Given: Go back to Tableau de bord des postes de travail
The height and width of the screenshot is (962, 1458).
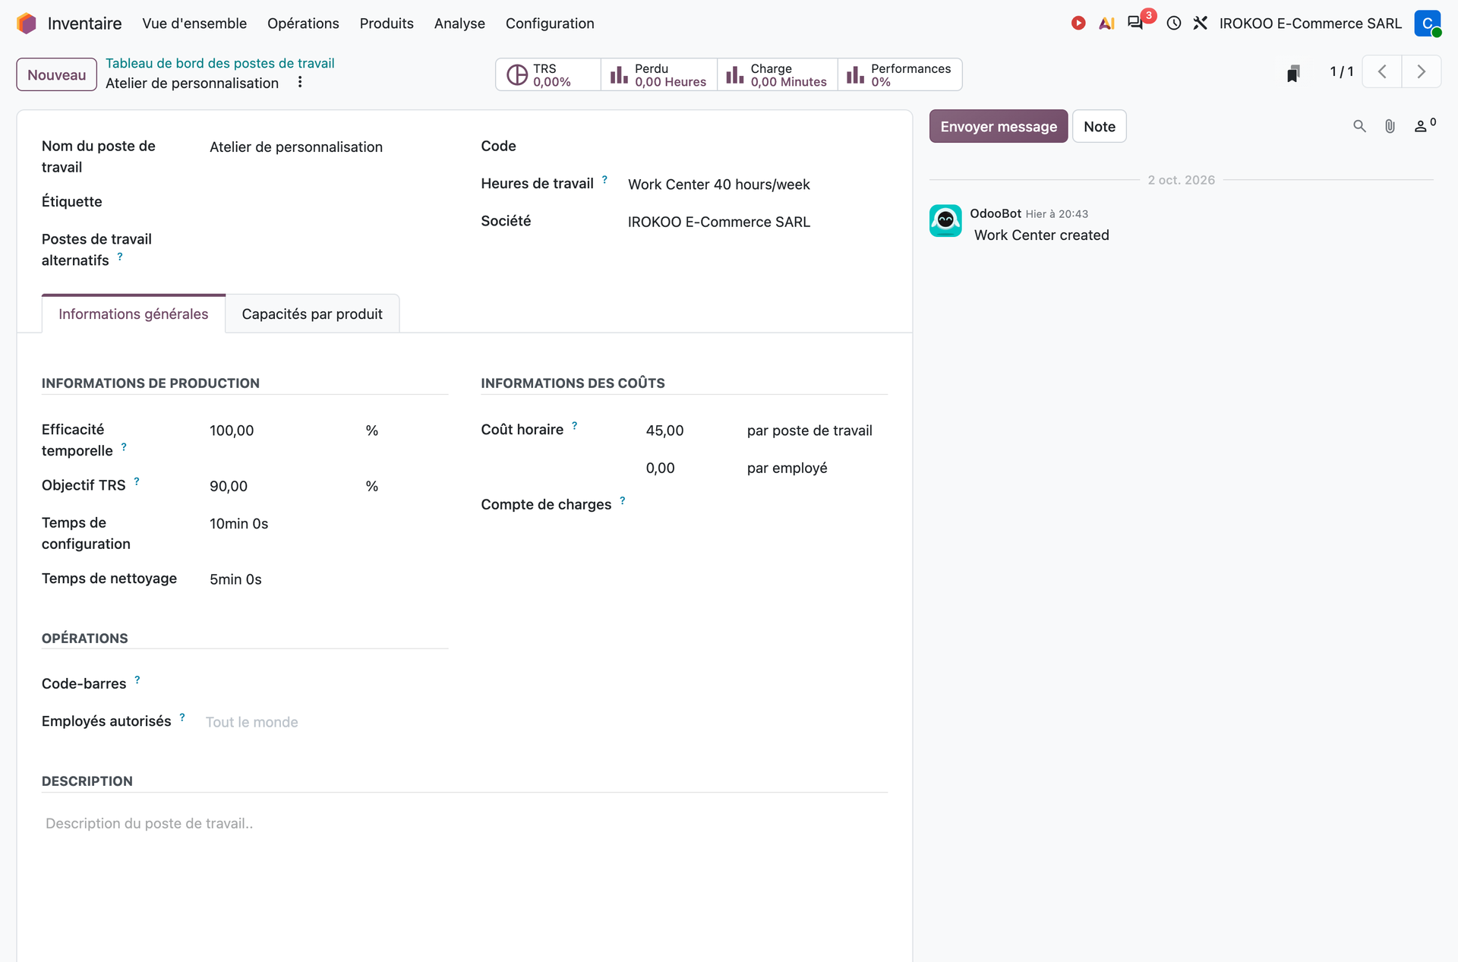Looking at the screenshot, I should click(219, 63).
